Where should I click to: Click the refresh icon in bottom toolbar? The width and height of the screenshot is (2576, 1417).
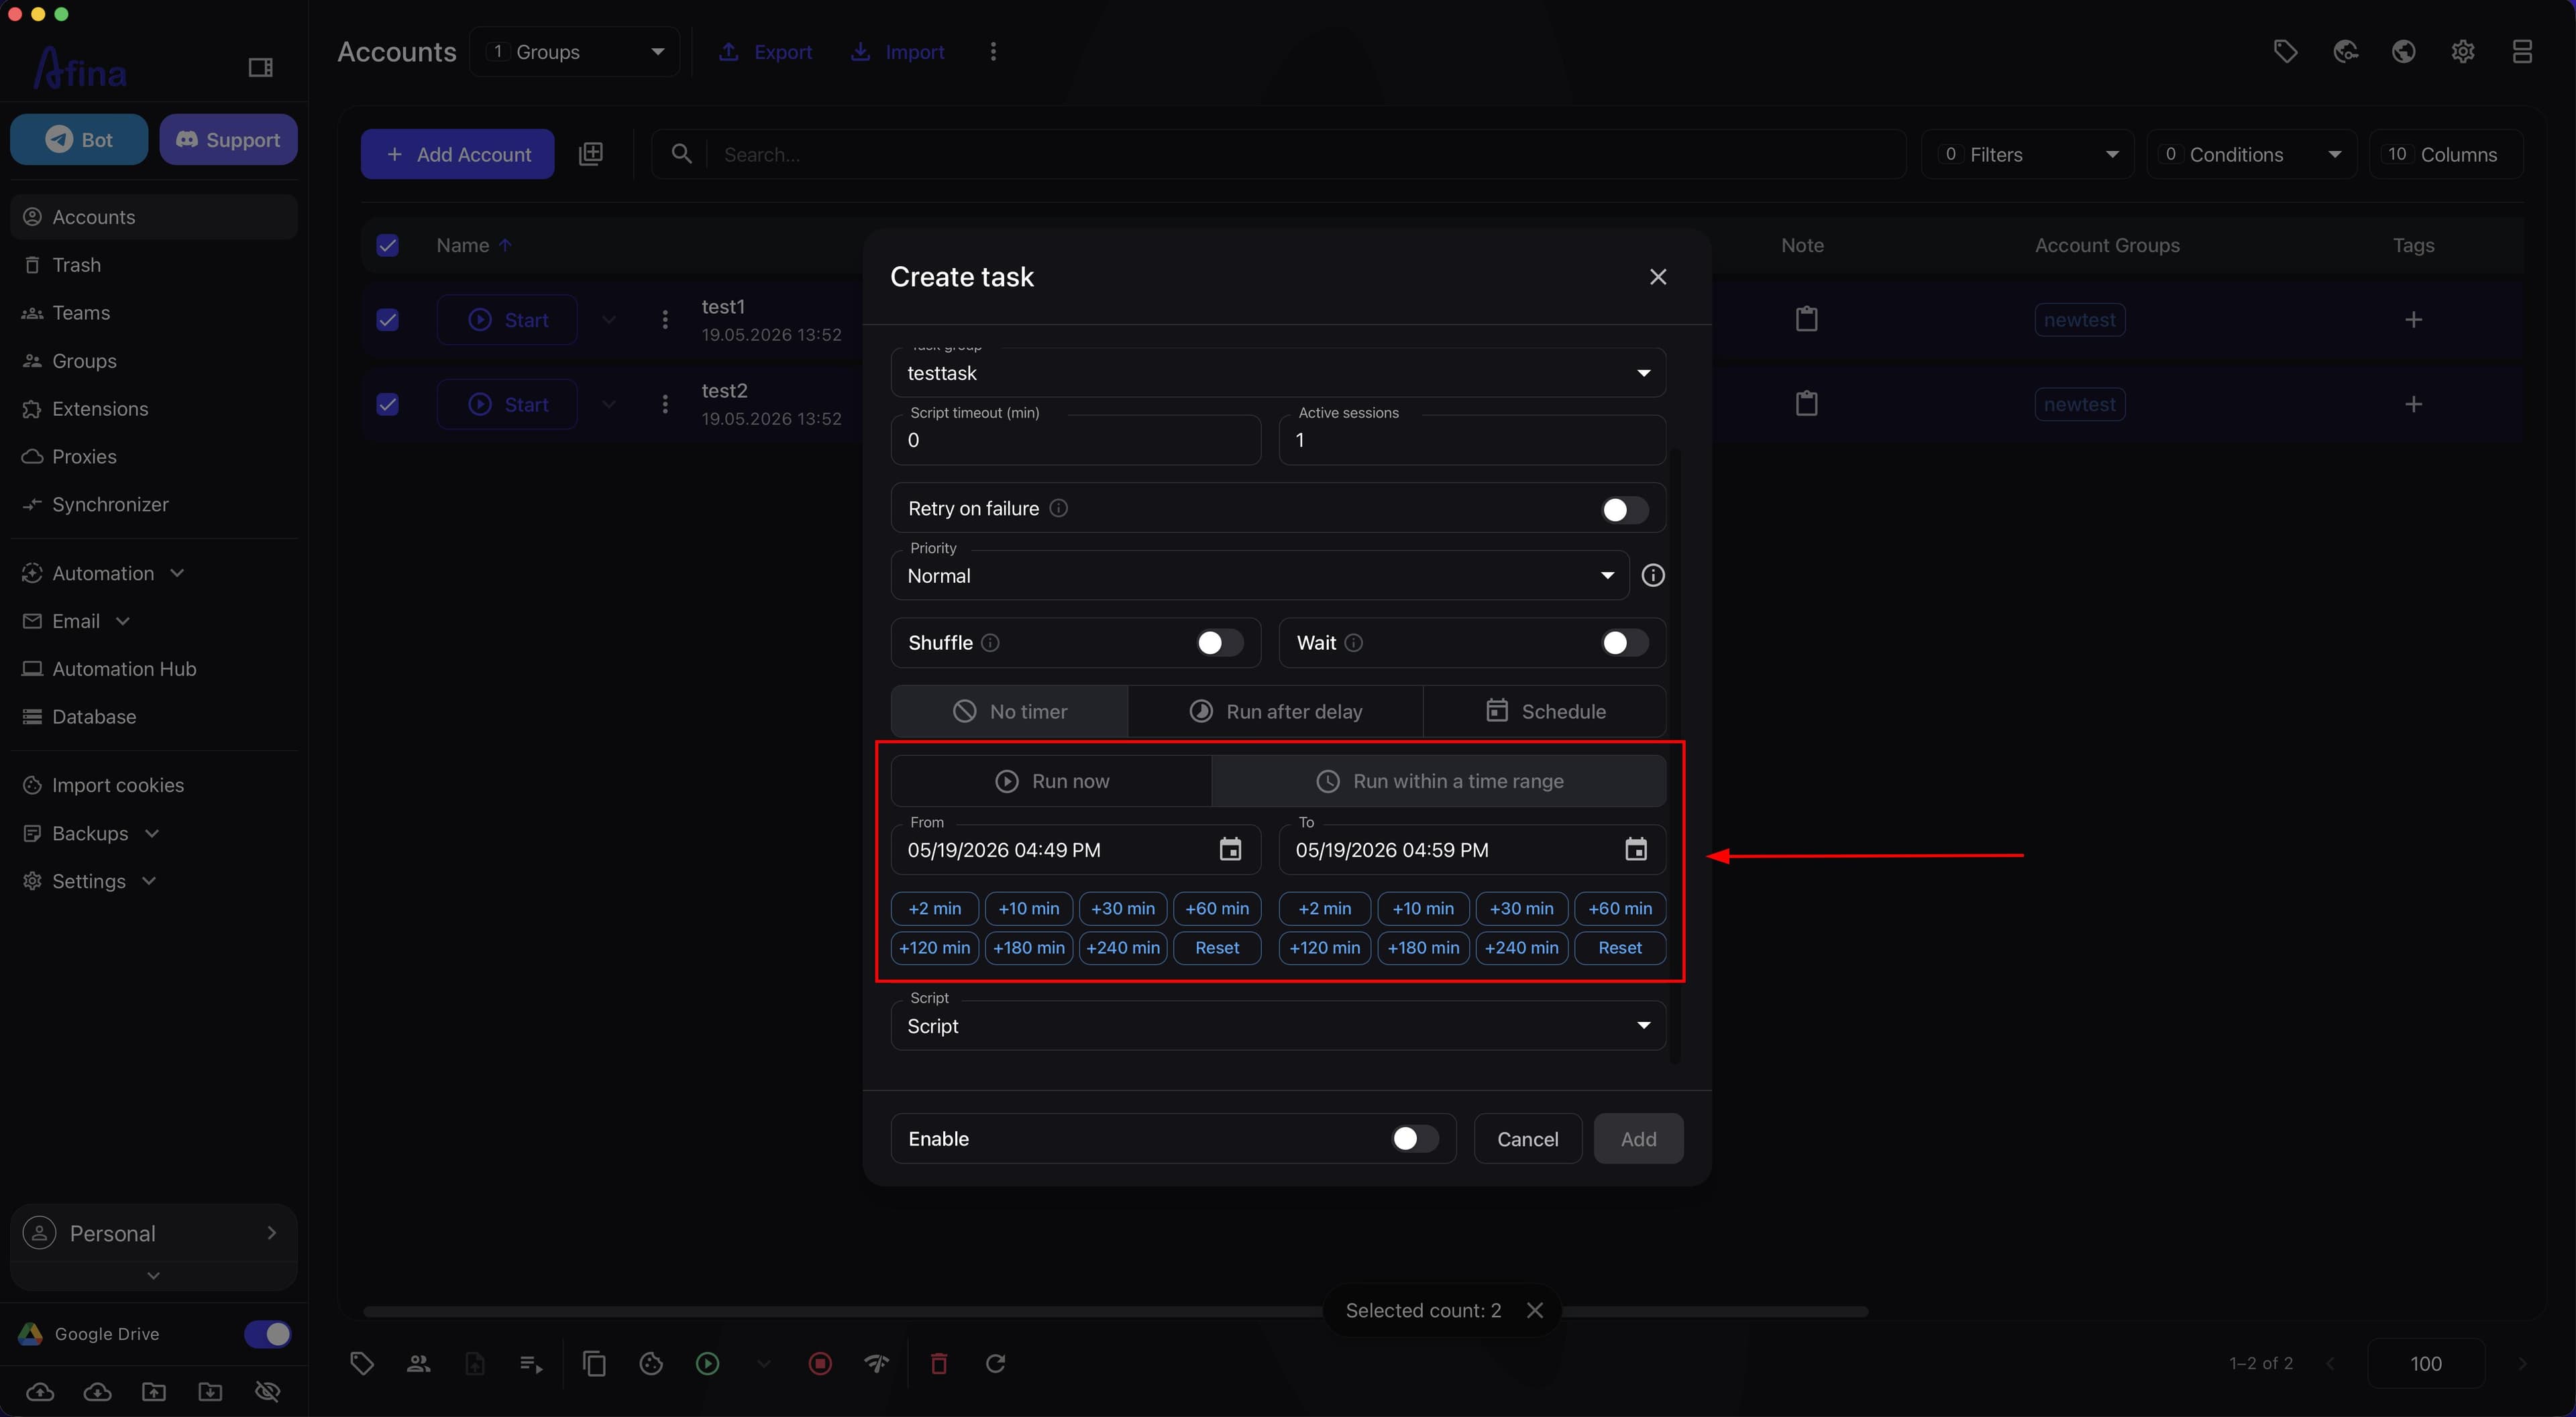pyautogui.click(x=995, y=1363)
